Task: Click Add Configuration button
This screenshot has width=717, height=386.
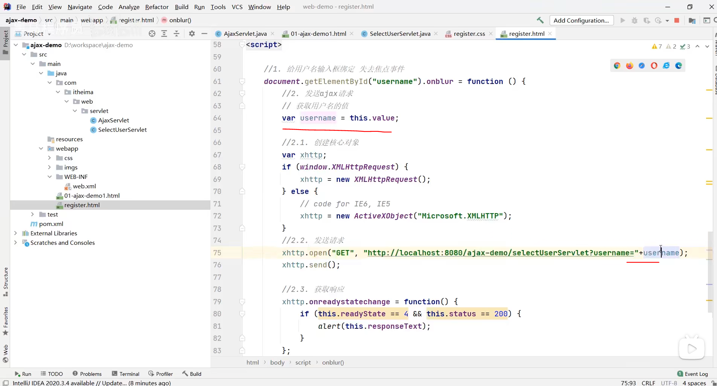Action: pyautogui.click(x=581, y=20)
